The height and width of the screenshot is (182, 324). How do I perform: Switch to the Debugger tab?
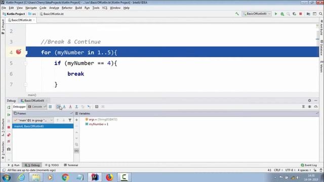[19, 107]
